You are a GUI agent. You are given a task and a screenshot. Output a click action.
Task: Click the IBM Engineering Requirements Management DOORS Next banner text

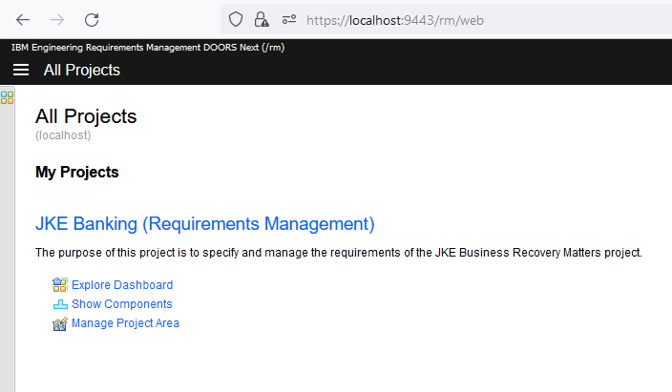148,48
